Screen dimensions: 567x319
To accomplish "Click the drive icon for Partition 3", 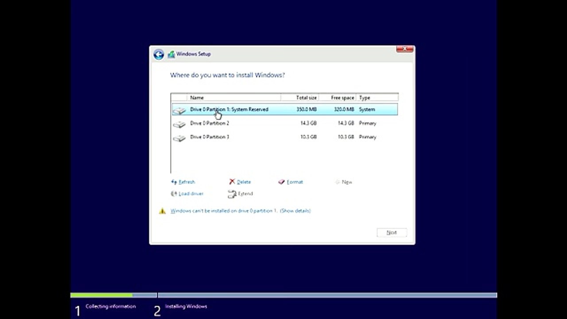I will [x=179, y=138].
